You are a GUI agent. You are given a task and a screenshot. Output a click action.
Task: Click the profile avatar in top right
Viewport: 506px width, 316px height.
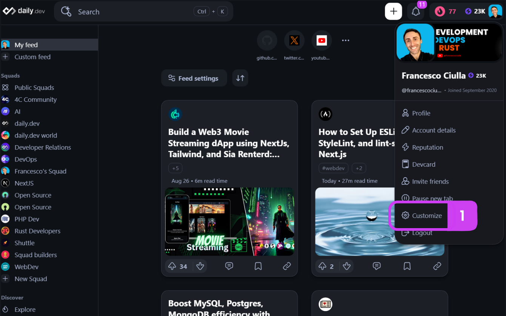(x=495, y=11)
